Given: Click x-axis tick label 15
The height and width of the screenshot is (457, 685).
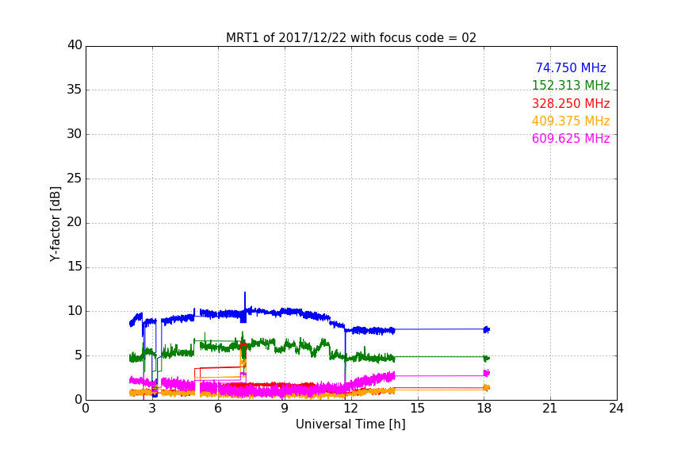Looking at the screenshot, I should coord(417,409).
